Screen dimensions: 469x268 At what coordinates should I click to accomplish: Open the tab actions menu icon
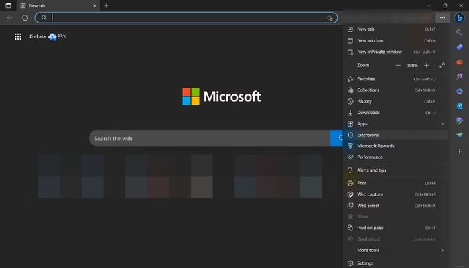pyautogui.click(x=8, y=5)
